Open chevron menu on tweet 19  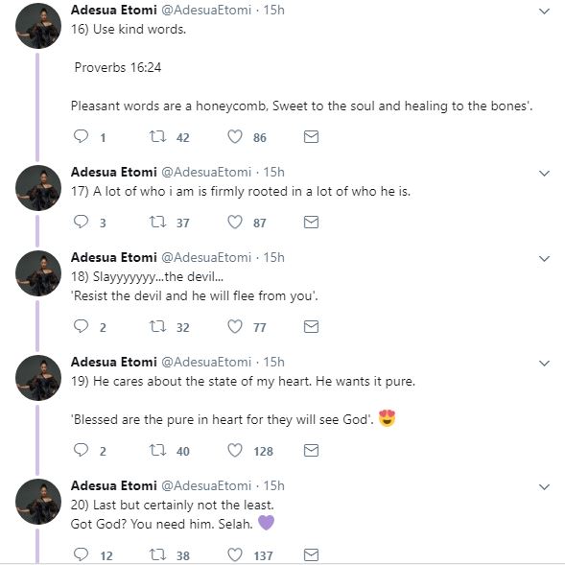tap(544, 364)
